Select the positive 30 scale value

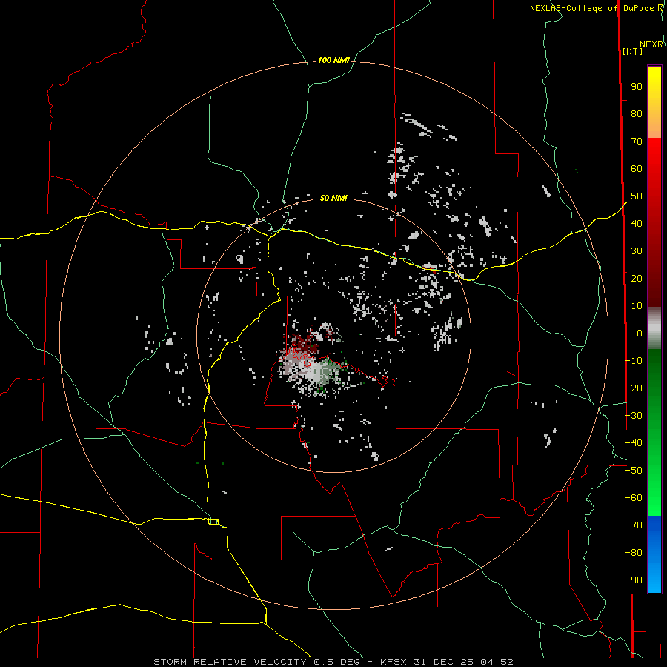[637, 251]
